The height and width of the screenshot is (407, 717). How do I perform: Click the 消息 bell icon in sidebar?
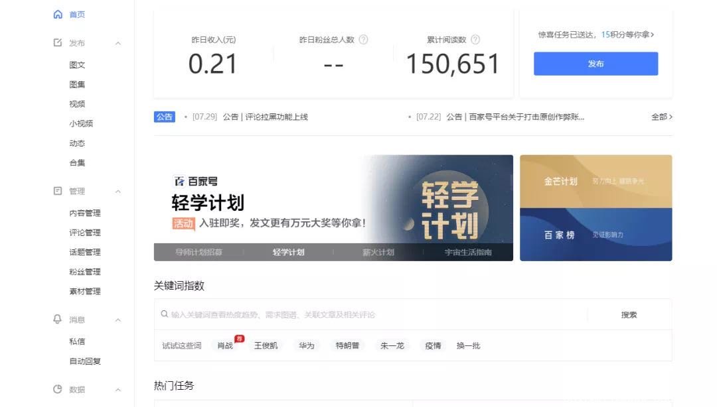coord(57,319)
